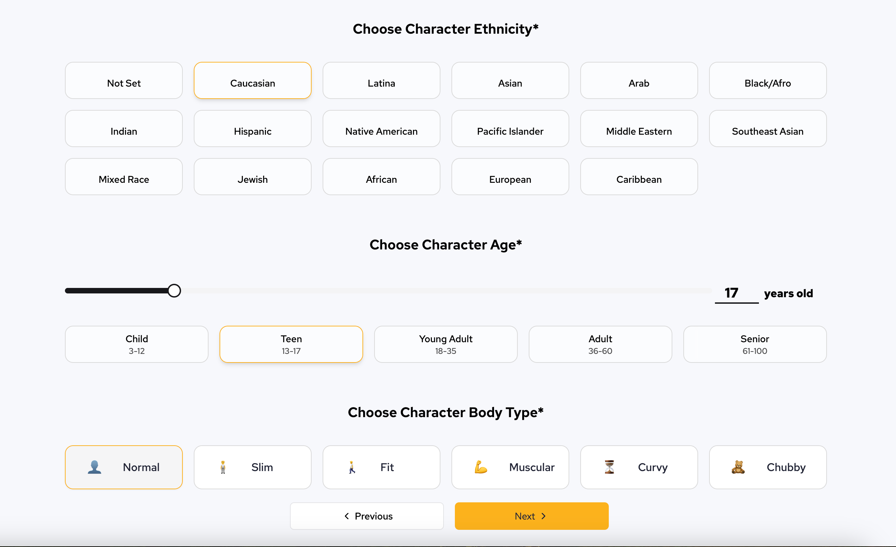The width and height of the screenshot is (896, 547).
Task: Select the Young Adult 18-35 age group
Action: click(x=446, y=344)
